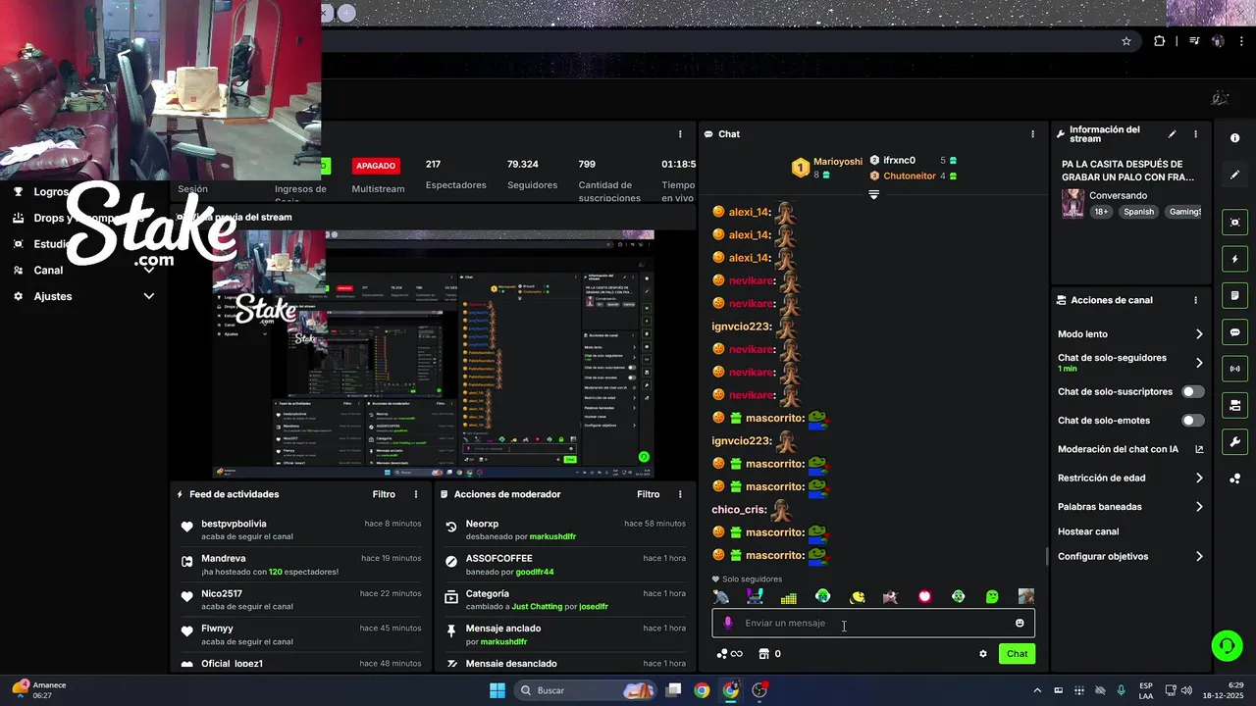1256x706 pixels.
Task: Open Acciones de canal three-dot menu
Action: (x=1195, y=300)
